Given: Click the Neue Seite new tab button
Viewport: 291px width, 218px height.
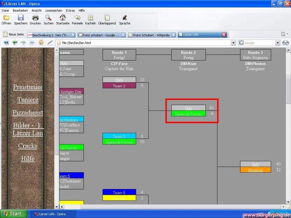Looking at the screenshot, I should click(x=13, y=35).
